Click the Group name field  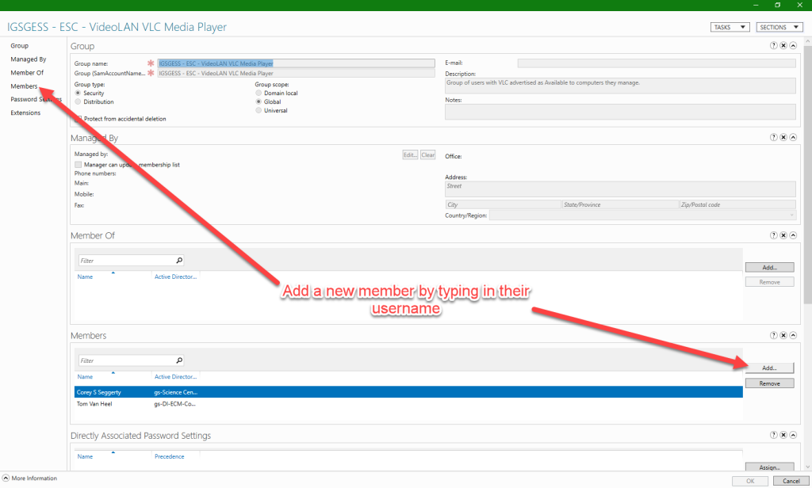click(297, 63)
